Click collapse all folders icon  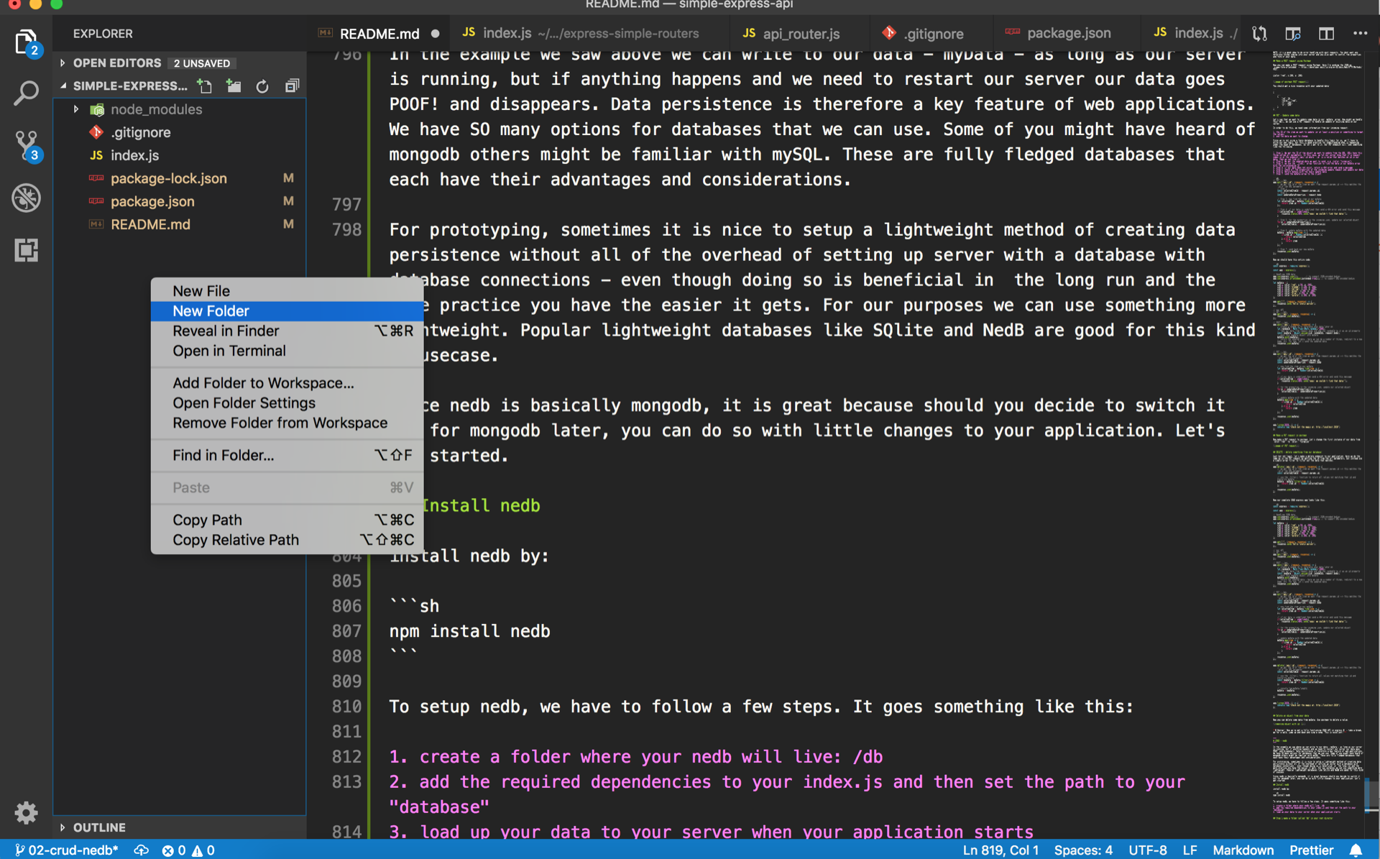(x=291, y=86)
